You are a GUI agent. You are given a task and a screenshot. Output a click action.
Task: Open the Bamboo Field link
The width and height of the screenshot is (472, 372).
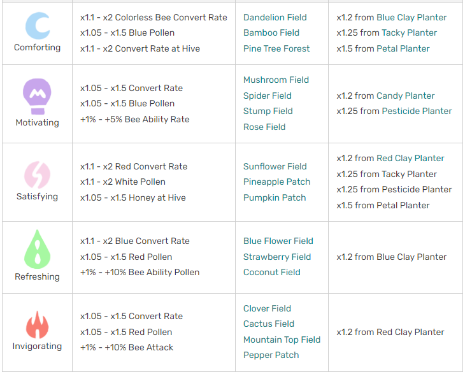271,32
